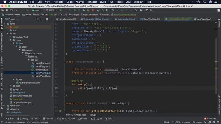Screen dimensions: 221x124
Task: Click macOS Spotlight search icon
Action: pos(205,2)
